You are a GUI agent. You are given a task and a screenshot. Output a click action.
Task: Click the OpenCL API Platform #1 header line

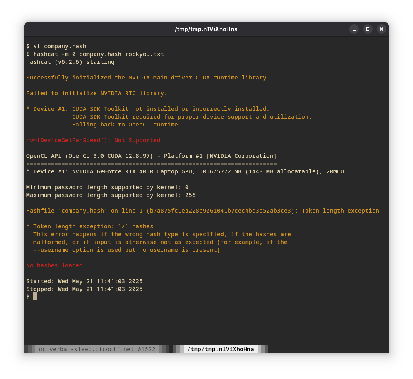click(151, 156)
